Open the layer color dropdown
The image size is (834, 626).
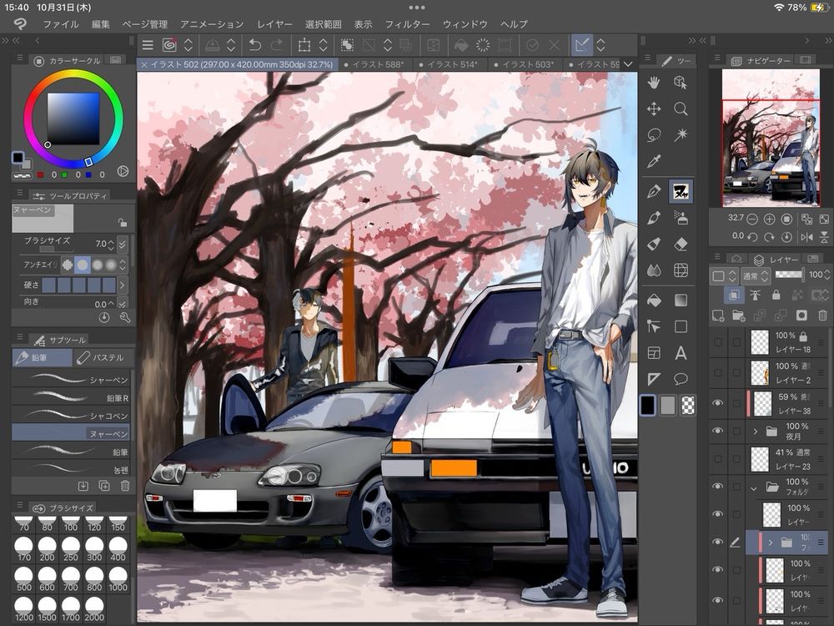coord(723,275)
